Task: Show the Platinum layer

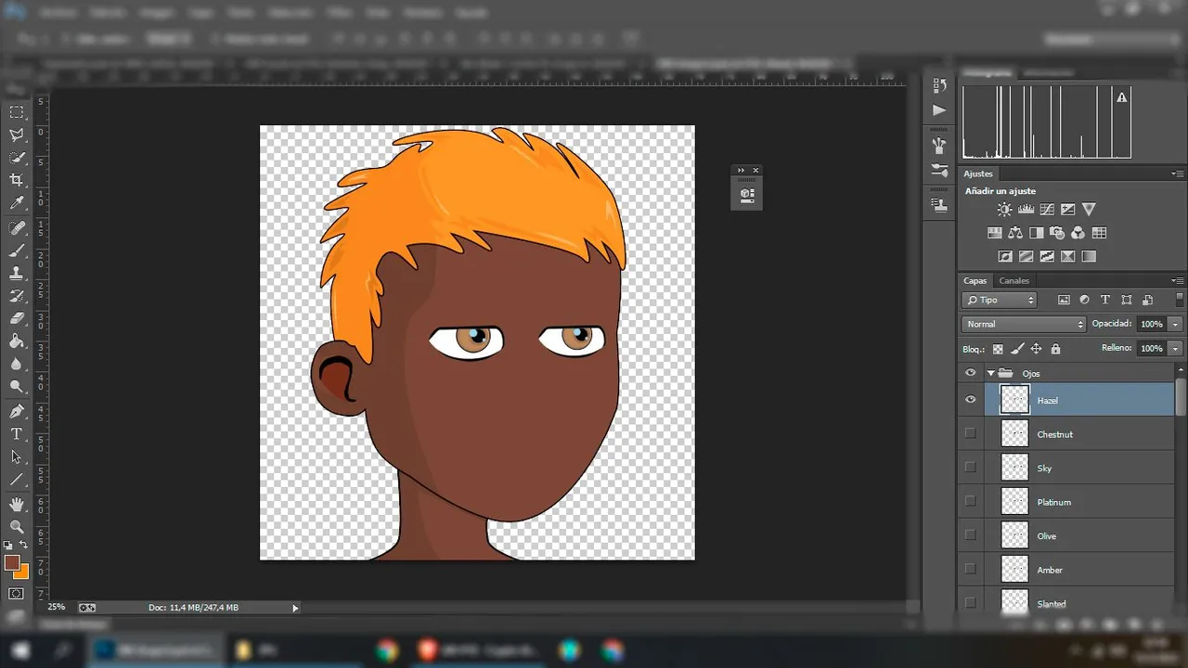Action: [971, 501]
